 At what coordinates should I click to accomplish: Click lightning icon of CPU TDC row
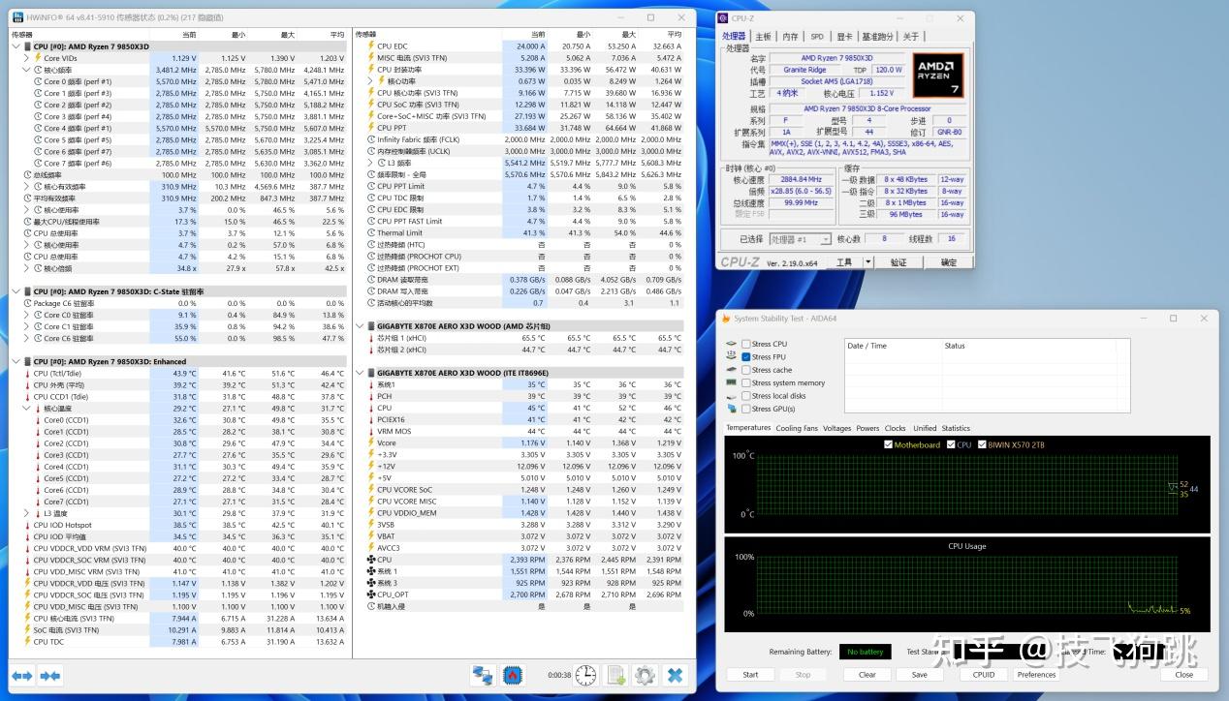(x=26, y=641)
